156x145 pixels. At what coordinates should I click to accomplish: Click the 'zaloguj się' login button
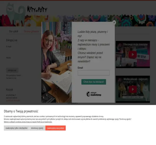coord(12,70)
